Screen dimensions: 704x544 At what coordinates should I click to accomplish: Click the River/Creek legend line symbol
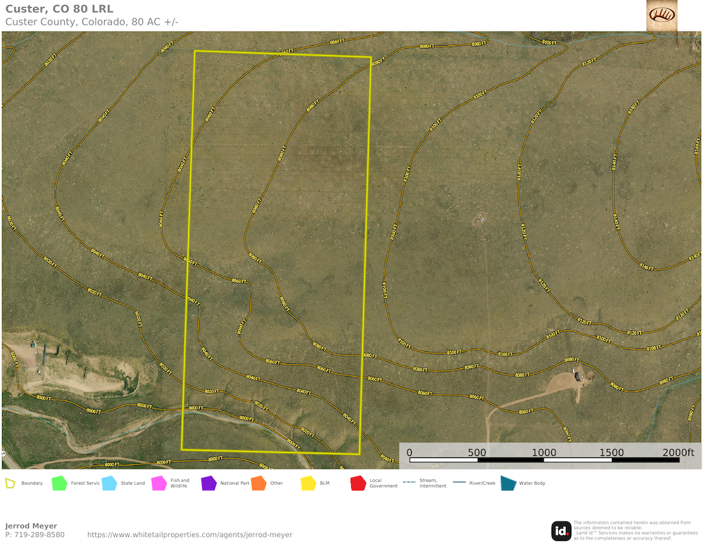[459, 483]
